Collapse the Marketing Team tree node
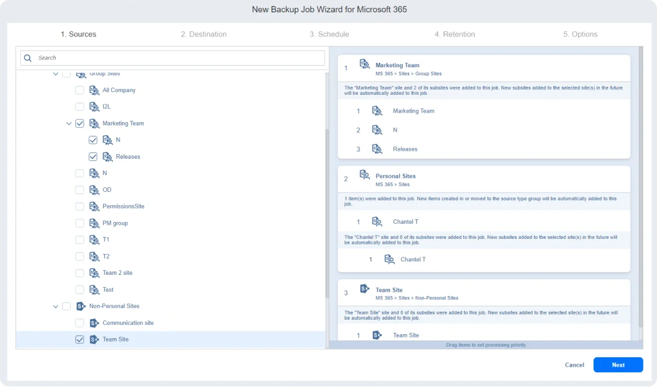This screenshot has height=387, width=657. [69, 123]
